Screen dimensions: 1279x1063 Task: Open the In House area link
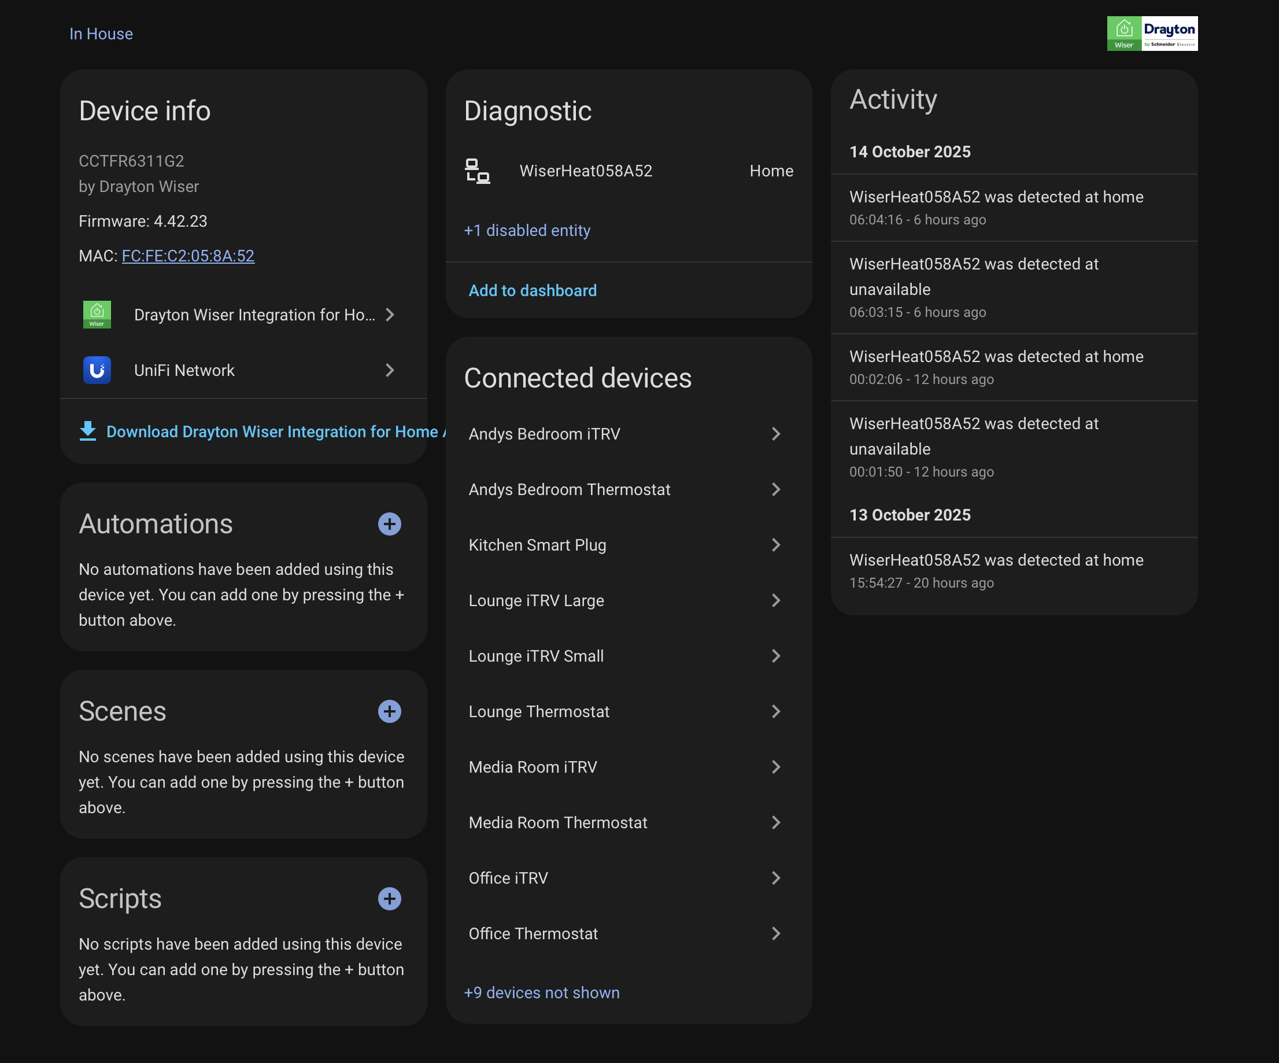tap(101, 34)
